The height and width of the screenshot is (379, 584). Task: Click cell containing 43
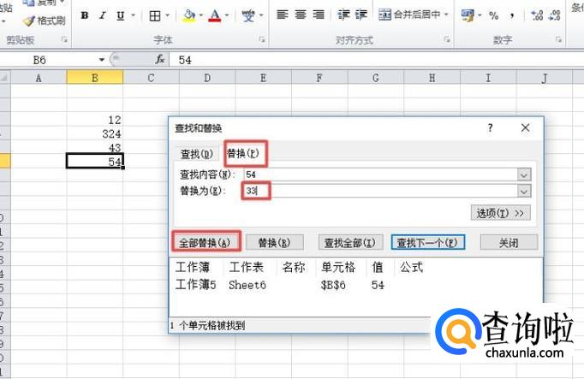pos(94,147)
